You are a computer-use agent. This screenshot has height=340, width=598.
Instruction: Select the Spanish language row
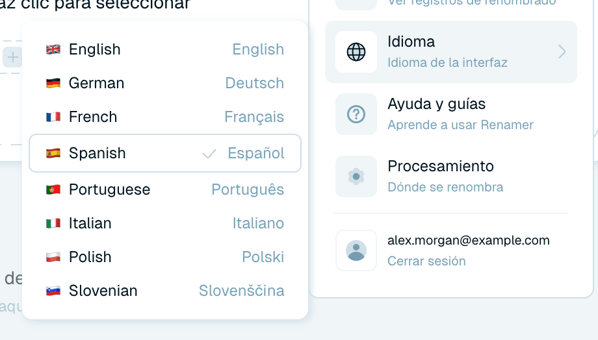coord(165,153)
